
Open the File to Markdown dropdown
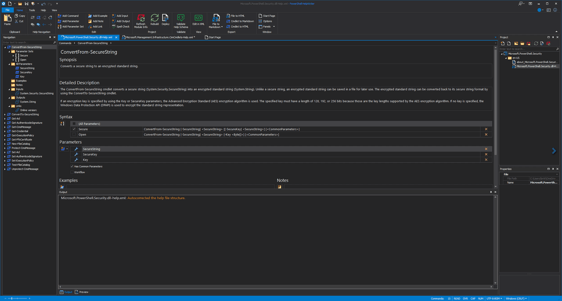click(216, 21)
